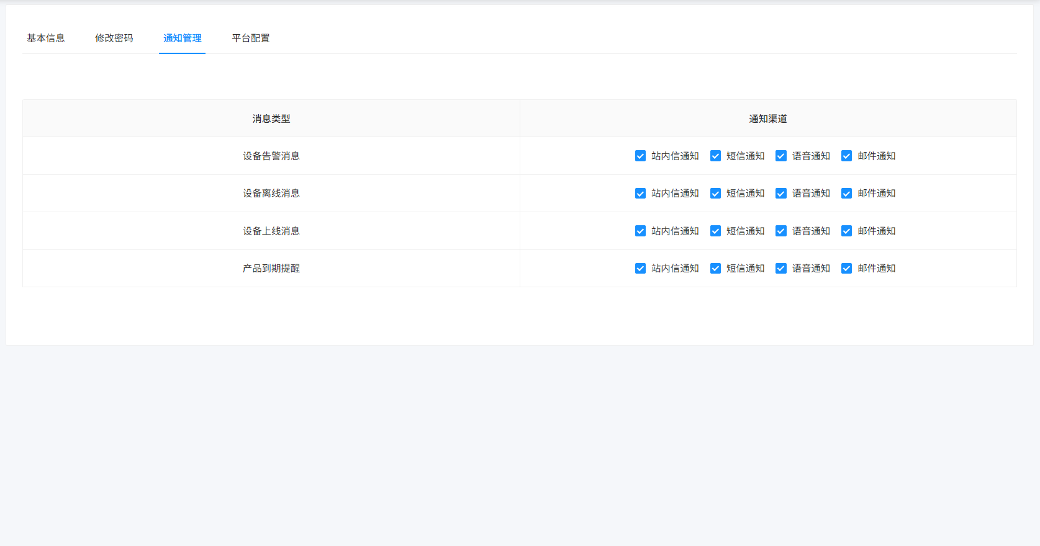Select the 通知管理 tab
1040x546 pixels.
tap(182, 38)
